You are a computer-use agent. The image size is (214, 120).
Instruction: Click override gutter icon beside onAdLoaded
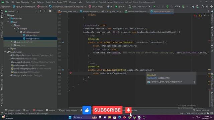pos(63,70)
